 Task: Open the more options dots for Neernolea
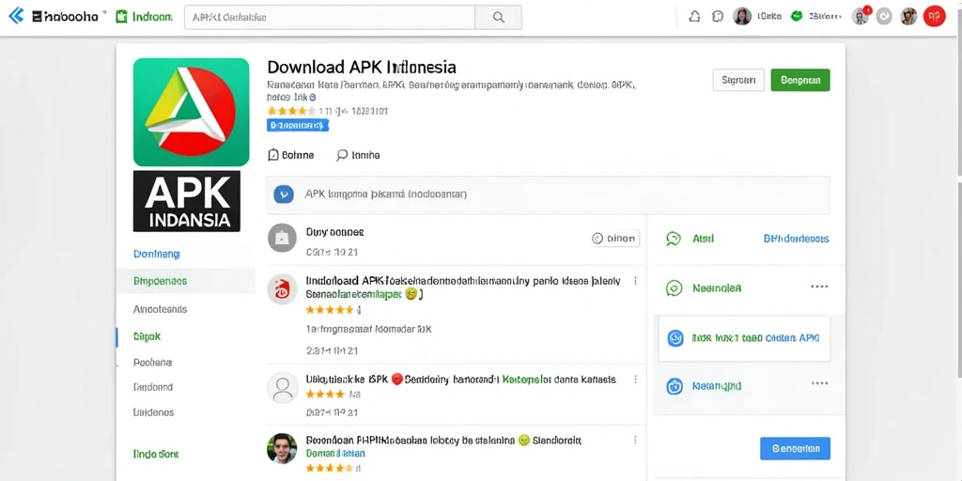point(819,287)
